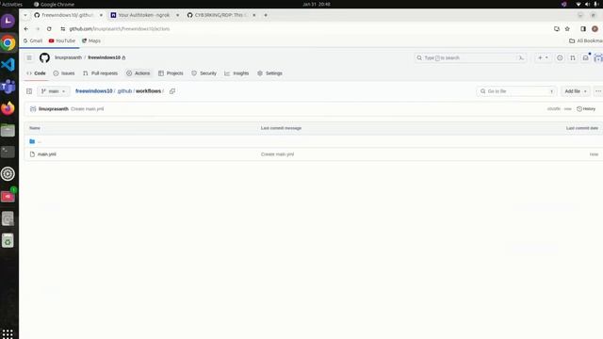Open the Terminal from the dock

[8, 153]
